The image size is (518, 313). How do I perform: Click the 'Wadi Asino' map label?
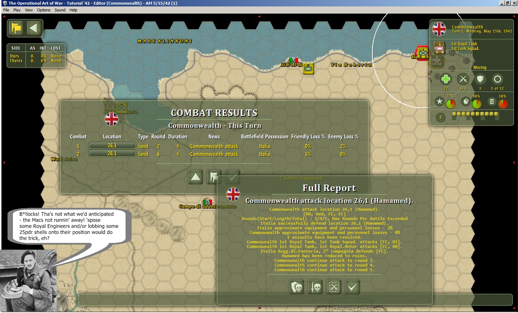[x=64, y=159]
